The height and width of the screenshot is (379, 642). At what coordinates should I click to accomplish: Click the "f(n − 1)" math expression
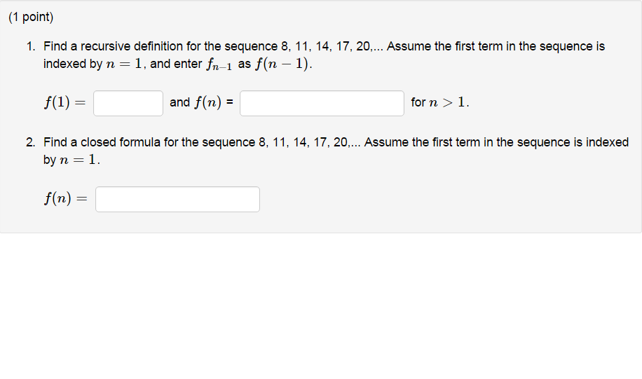[x=282, y=64]
